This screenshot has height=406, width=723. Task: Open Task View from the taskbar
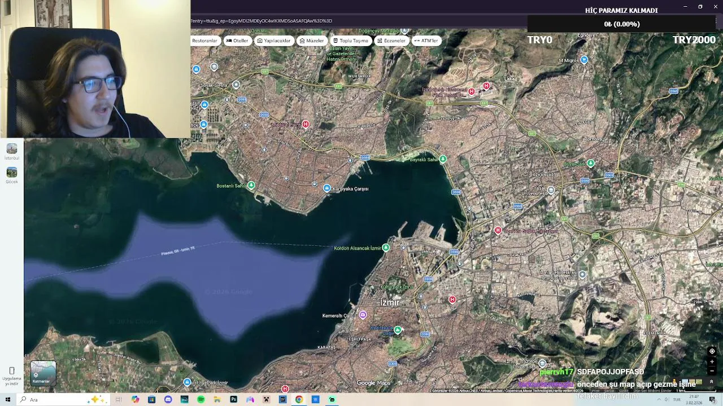tap(119, 399)
